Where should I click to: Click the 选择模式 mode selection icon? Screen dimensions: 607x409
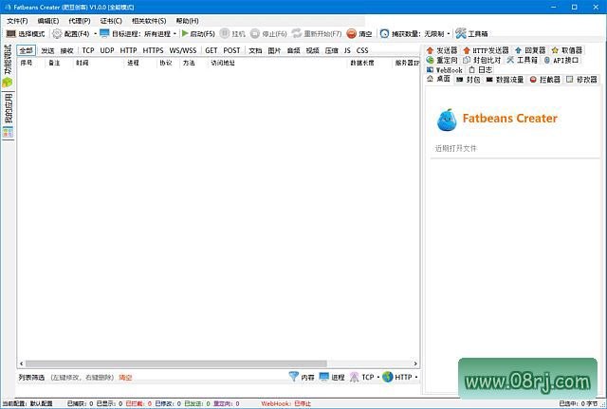(x=11, y=34)
